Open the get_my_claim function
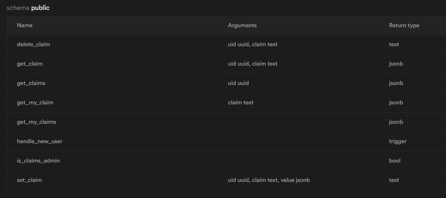 pos(35,103)
